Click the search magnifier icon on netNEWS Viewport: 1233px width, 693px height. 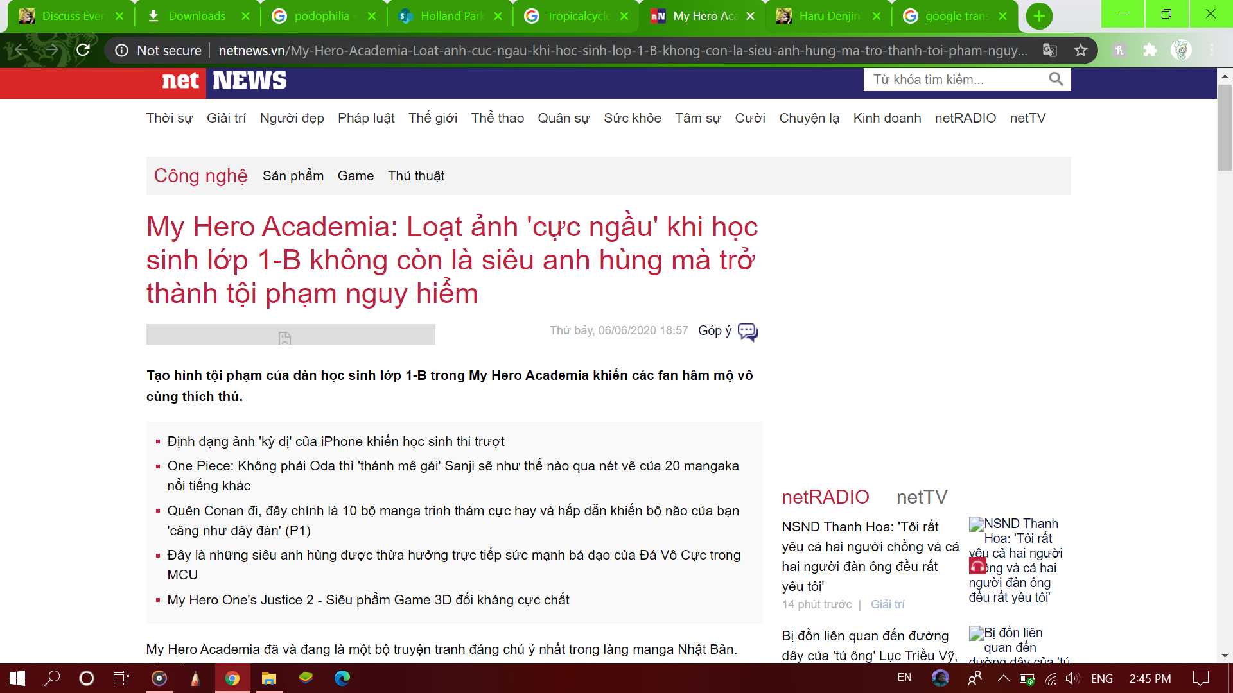(x=1056, y=79)
